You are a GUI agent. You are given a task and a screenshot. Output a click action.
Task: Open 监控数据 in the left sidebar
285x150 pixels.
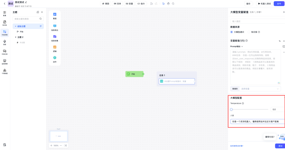5,62
